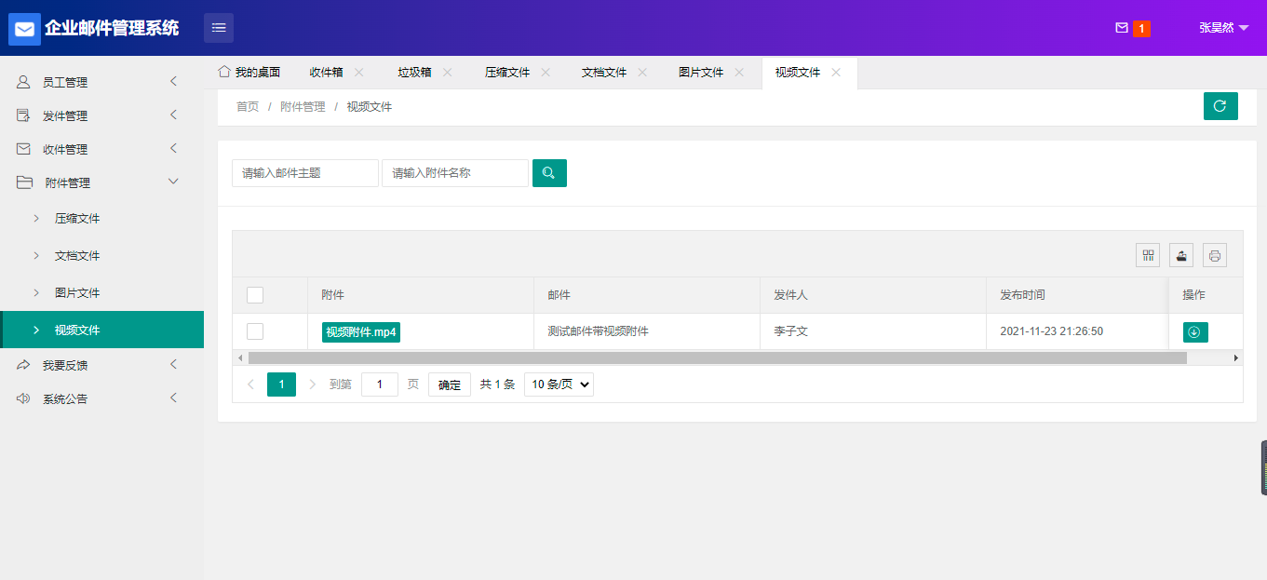Focus the page number jump input

(x=380, y=384)
